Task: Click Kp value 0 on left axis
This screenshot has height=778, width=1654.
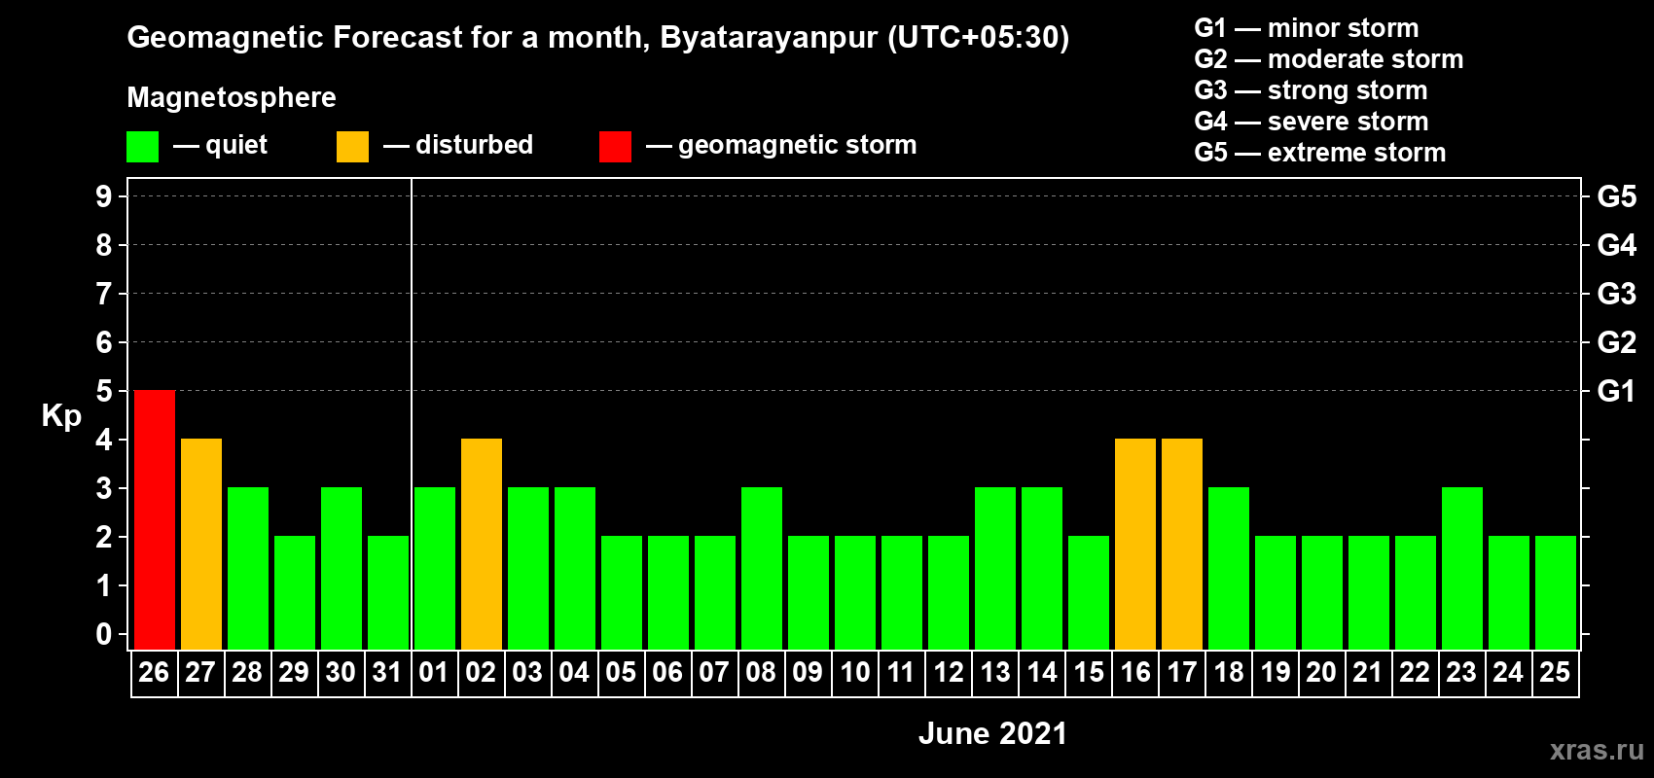Action: [x=104, y=634]
